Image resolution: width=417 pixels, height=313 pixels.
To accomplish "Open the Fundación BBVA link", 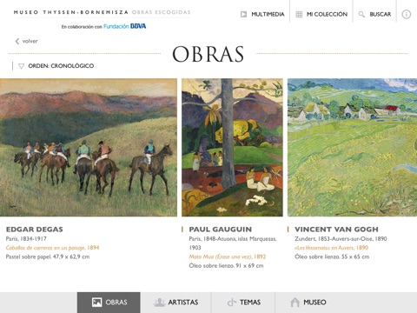I will [x=125, y=26].
